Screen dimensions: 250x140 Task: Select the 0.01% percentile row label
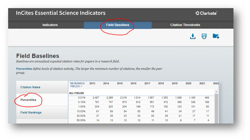[81, 98]
